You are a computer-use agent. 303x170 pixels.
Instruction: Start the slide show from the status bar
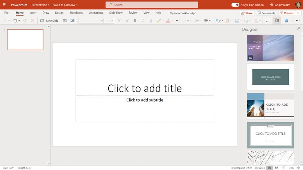(283, 168)
